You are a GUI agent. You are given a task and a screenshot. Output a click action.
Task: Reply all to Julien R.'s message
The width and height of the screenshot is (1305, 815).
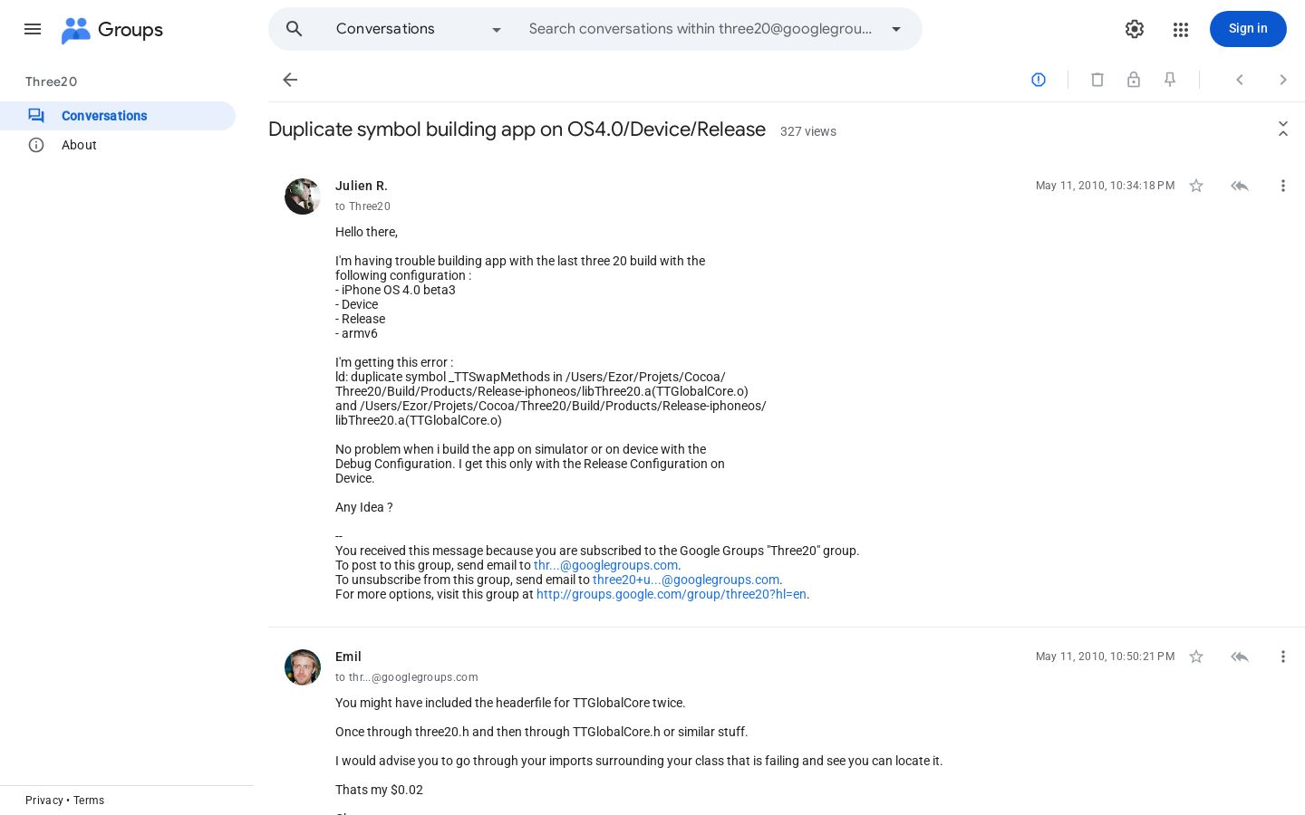click(1240, 186)
